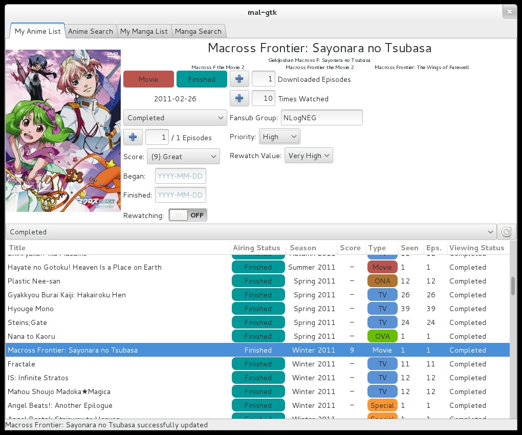Screen dimensions: 522x435
Task: Select the Hayate no Gotoku! Heaven row
Action: click(x=257, y=267)
